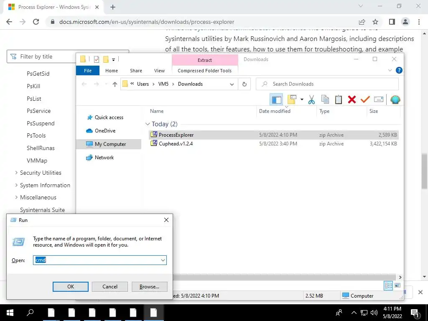Expand the Explorer ribbon with the chevron

click(x=390, y=70)
